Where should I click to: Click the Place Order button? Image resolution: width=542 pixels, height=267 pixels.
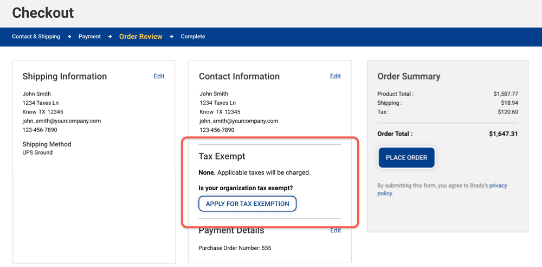pos(406,158)
